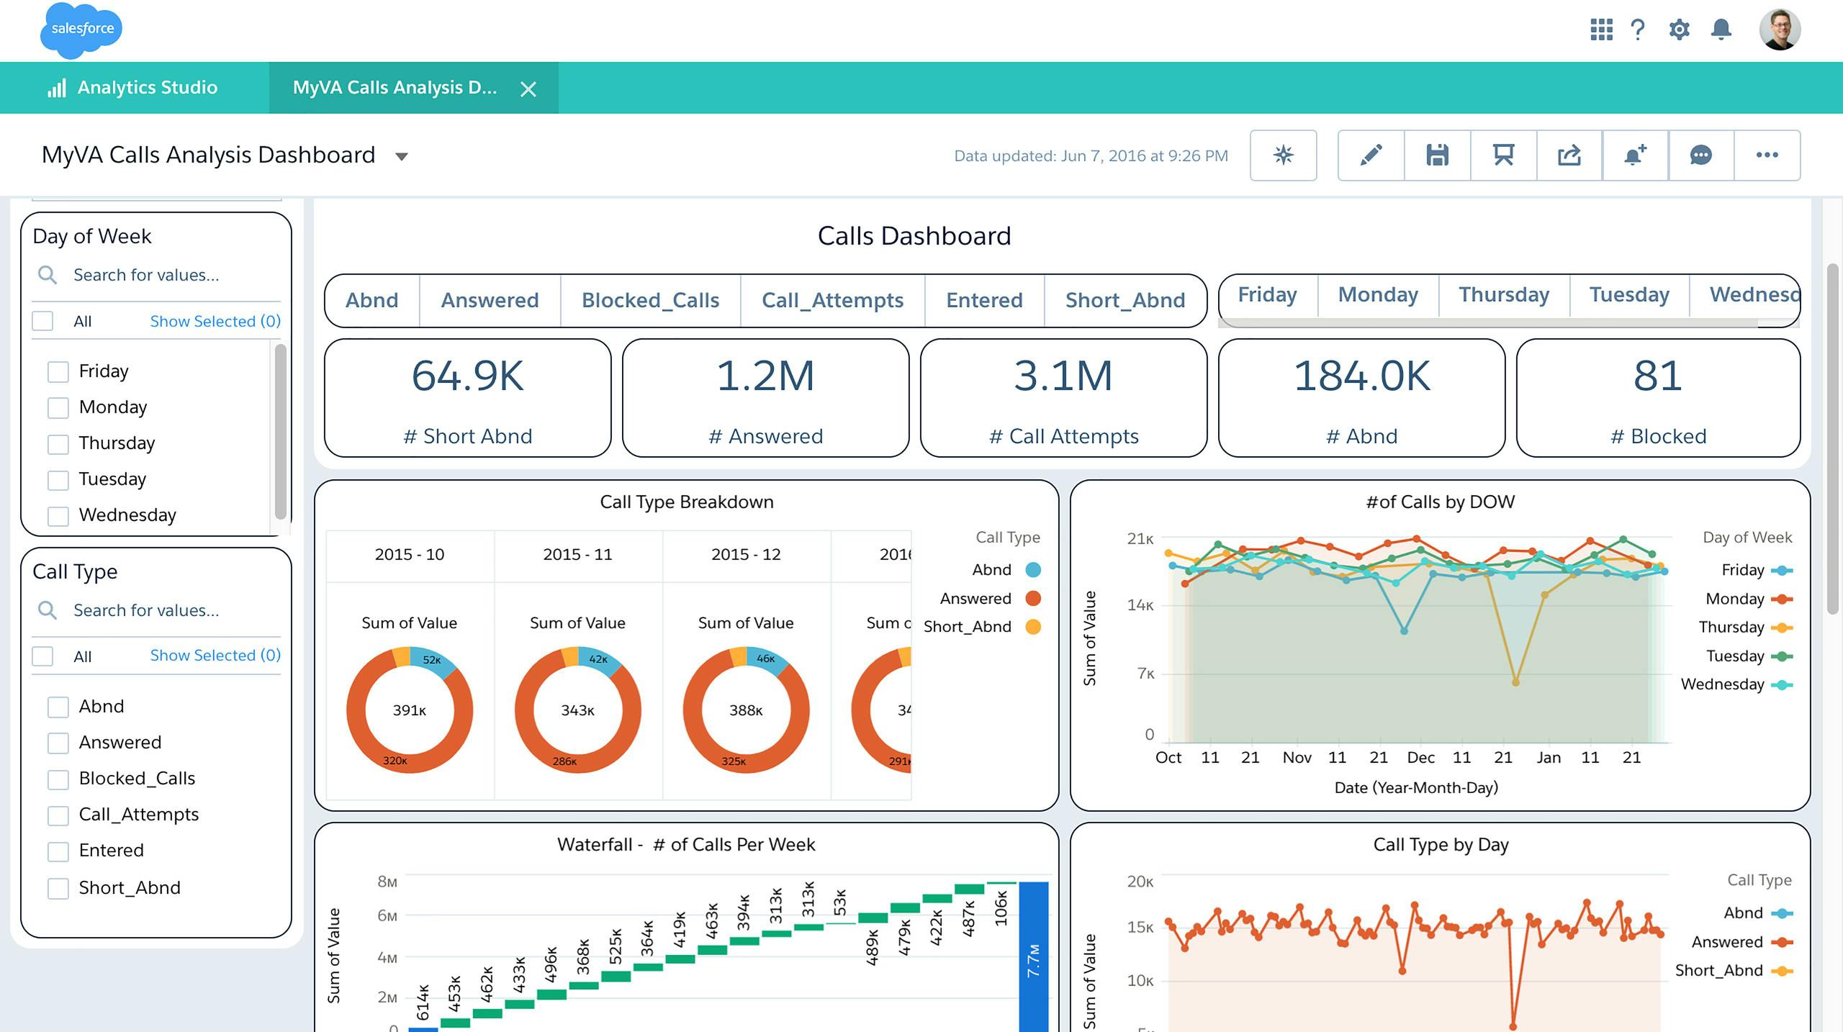Select the Friday day toggle
This screenshot has height=1032, width=1843.
tap(1268, 295)
